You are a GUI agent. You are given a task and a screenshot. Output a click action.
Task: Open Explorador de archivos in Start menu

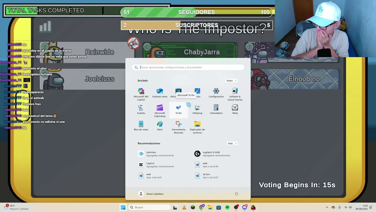(x=197, y=127)
